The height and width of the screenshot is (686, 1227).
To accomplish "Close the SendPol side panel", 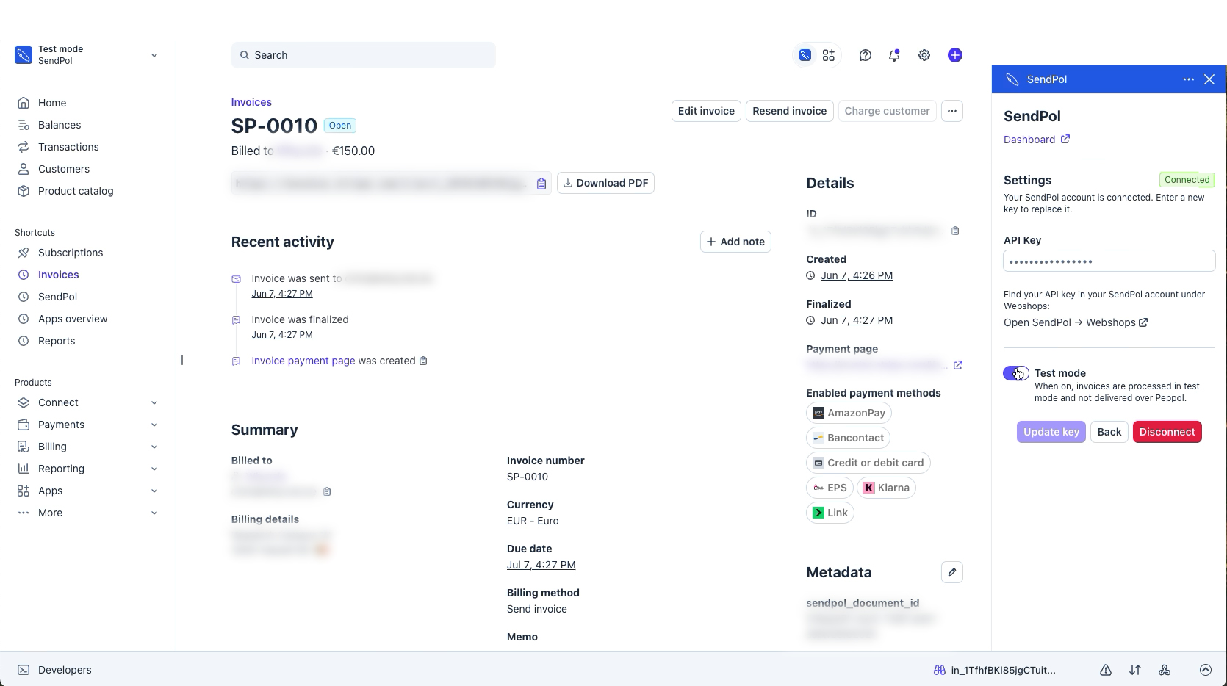I will point(1209,79).
